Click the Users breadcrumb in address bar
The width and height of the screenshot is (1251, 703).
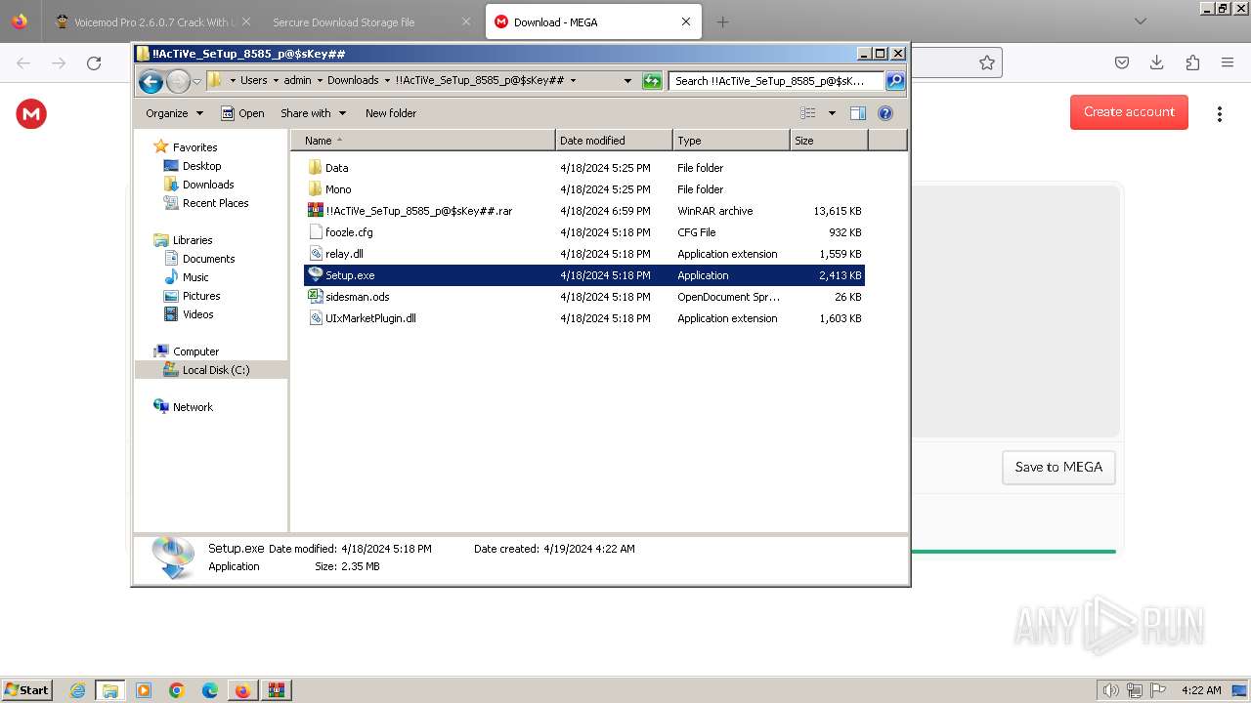coord(253,81)
